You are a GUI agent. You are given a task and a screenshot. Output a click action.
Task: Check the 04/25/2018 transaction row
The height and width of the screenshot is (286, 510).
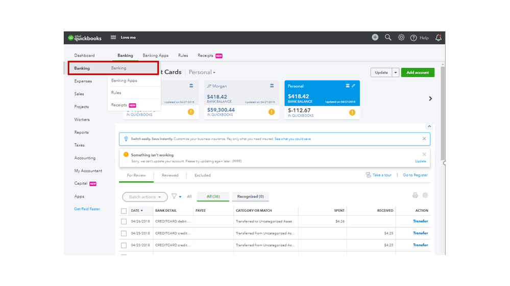tap(124, 234)
